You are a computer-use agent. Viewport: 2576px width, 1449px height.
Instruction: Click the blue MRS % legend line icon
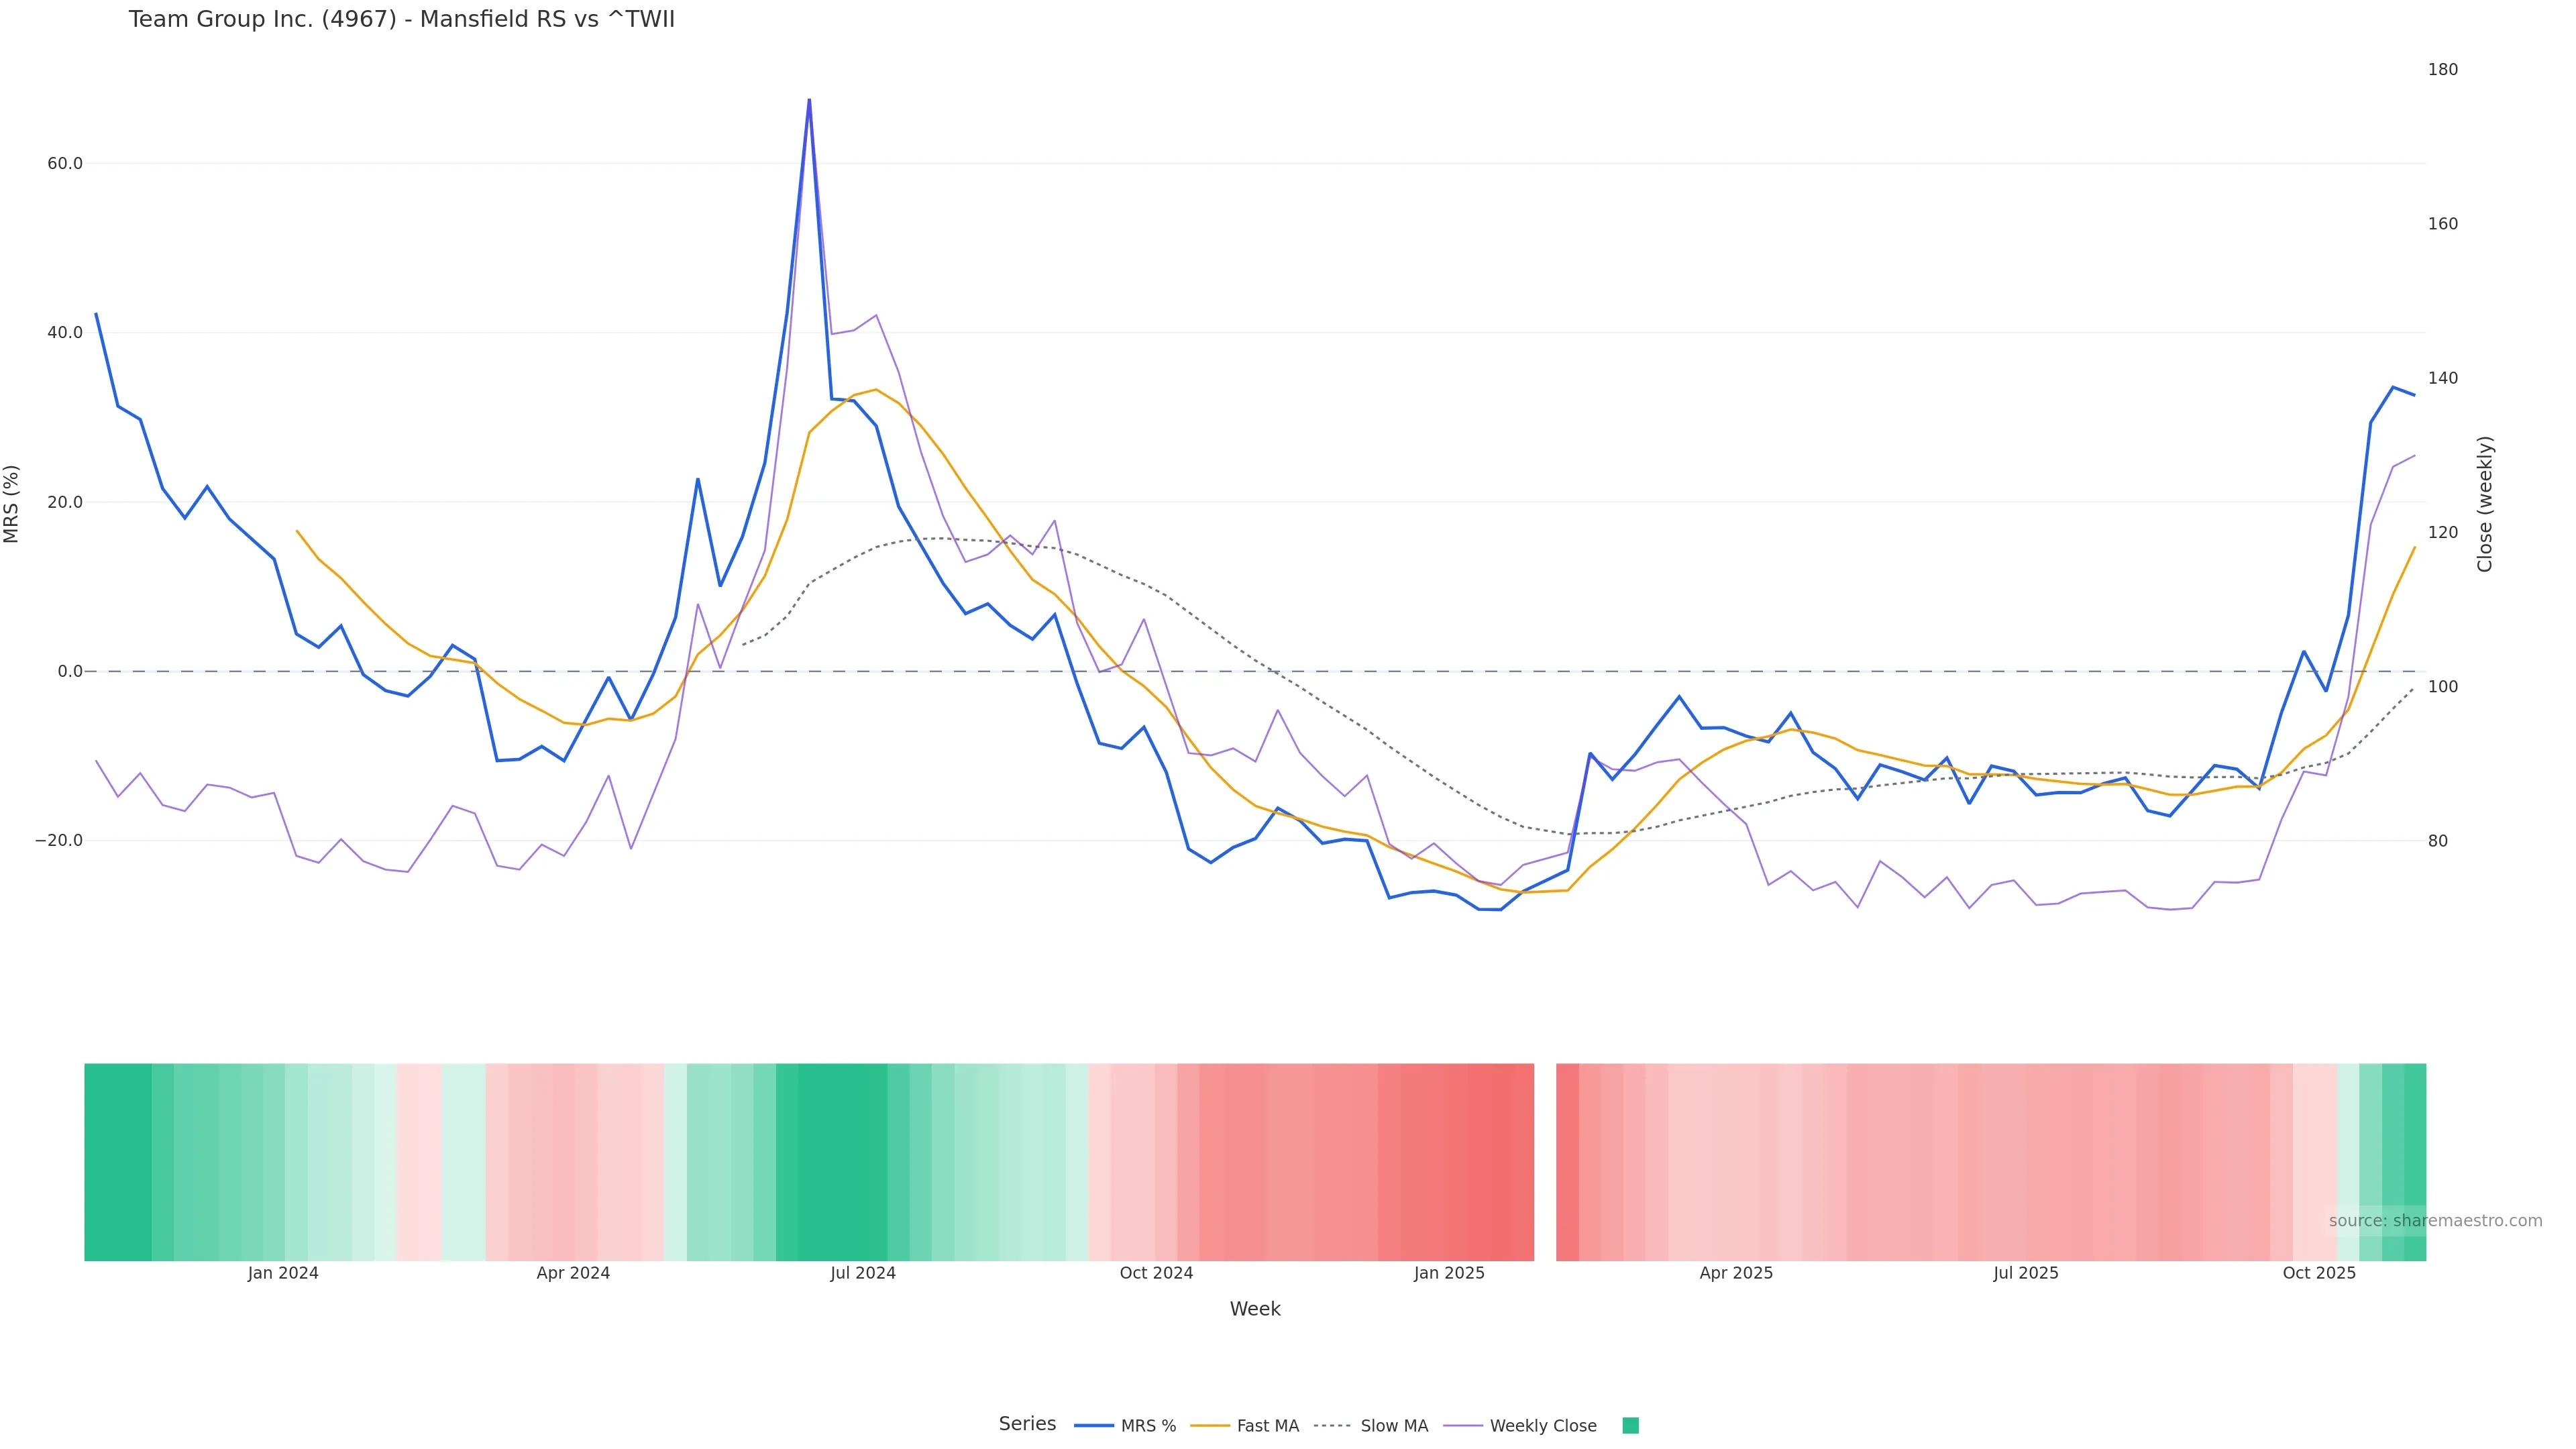pyautogui.click(x=1094, y=1426)
